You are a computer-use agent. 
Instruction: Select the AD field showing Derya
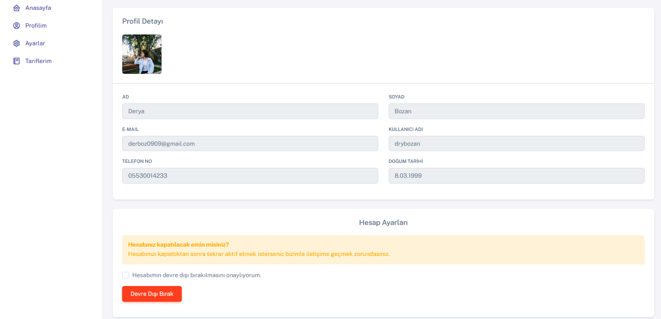click(250, 111)
